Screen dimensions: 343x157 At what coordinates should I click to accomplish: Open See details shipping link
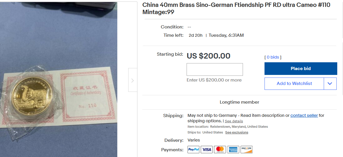[234, 121]
